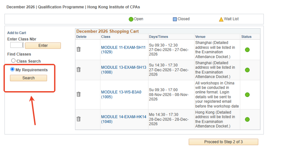Click green Open status for MODULE 11-EXAM-SH11
This screenshot has width=295, height=148.
click(x=247, y=50)
